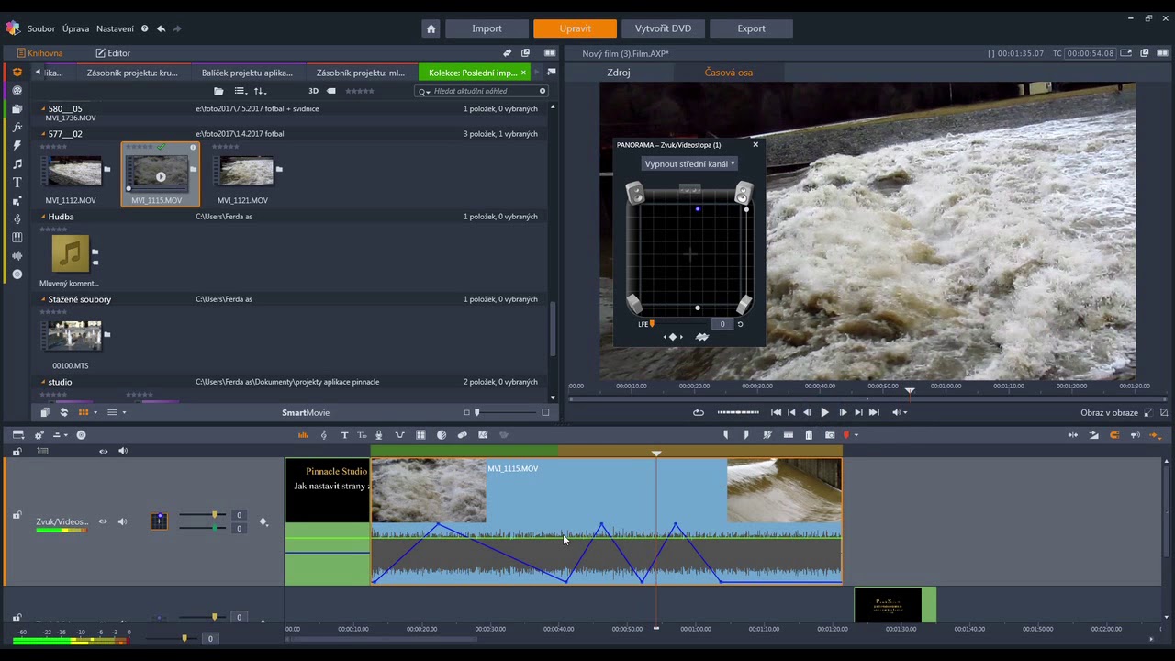The height and width of the screenshot is (661, 1175).
Task: Select the MVI_1121.MOV thumbnail in library
Action: click(246, 172)
